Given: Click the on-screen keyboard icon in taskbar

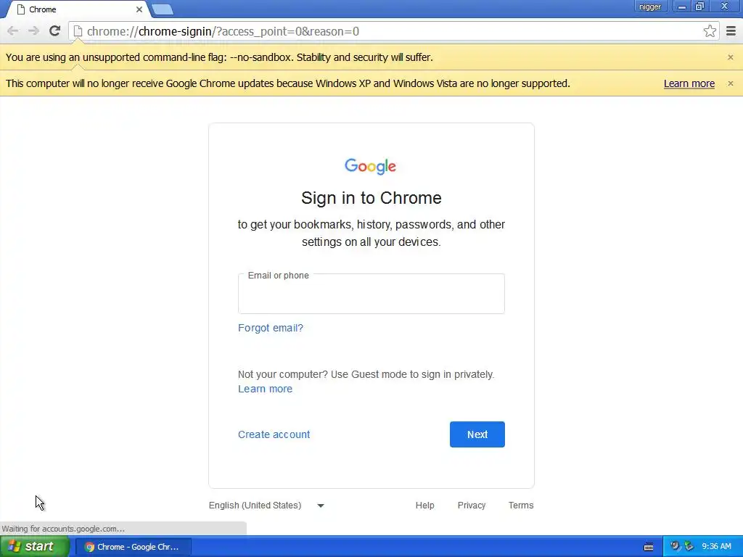Looking at the screenshot, I should [x=649, y=547].
